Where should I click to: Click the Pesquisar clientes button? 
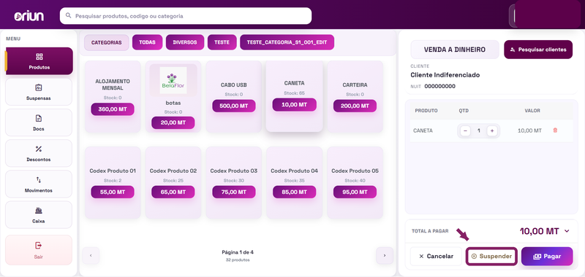[538, 50]
